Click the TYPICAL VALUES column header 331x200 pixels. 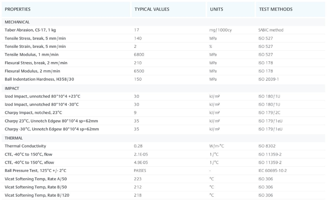pos(152,9)
